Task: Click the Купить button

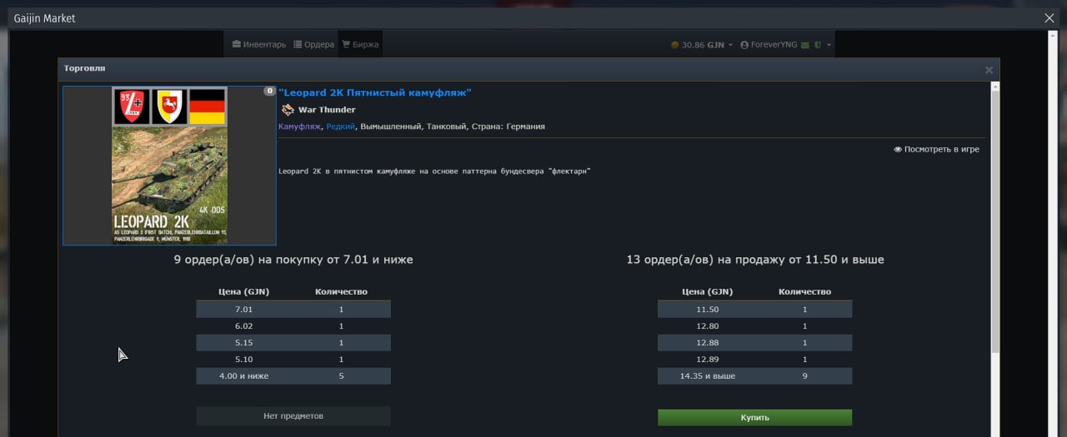Action: coord(754,417)
